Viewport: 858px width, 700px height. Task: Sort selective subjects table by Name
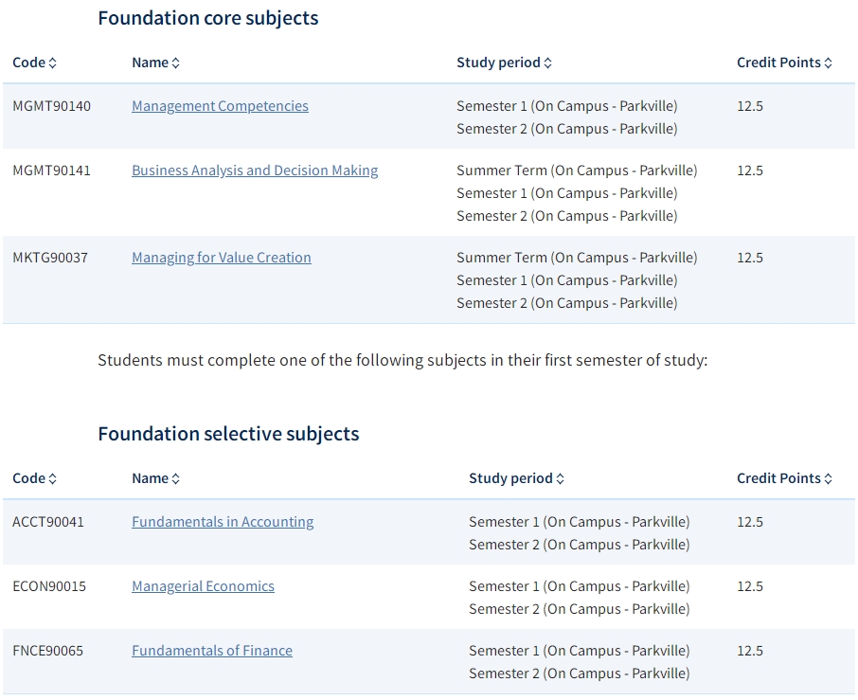click(x=156, y=479)
